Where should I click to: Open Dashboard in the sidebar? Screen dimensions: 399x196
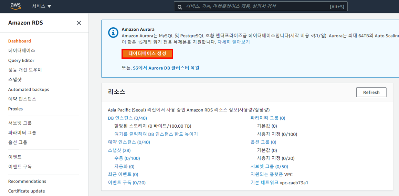pyautogui.click(x=20, y=41)
